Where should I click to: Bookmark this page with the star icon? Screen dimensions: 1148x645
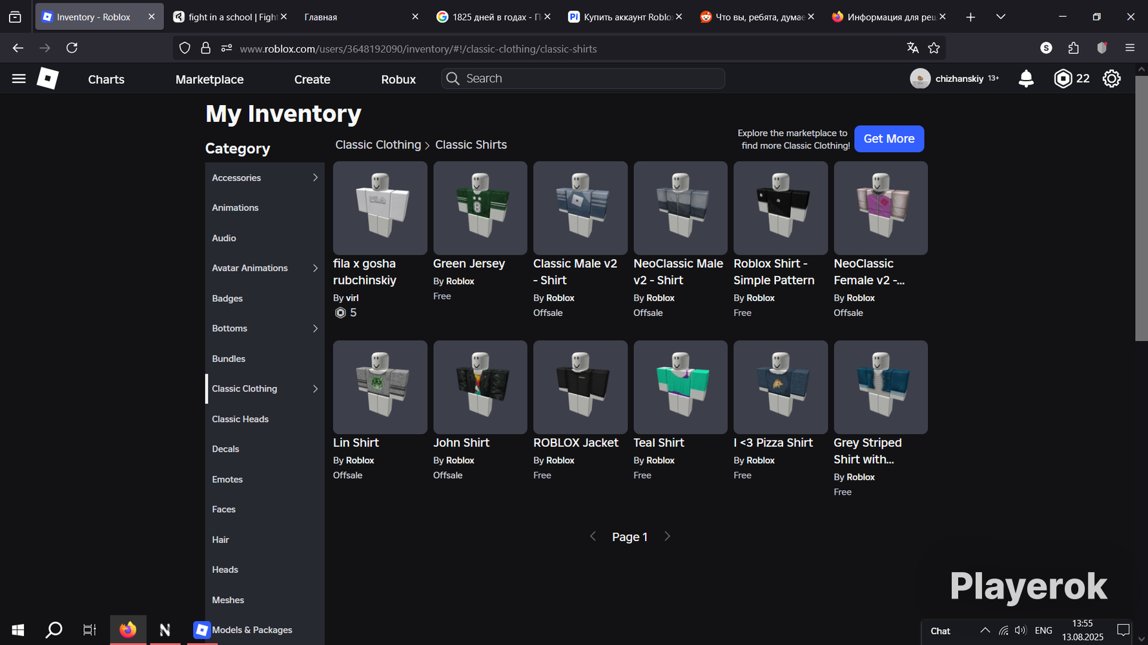[x=934, y=48]
